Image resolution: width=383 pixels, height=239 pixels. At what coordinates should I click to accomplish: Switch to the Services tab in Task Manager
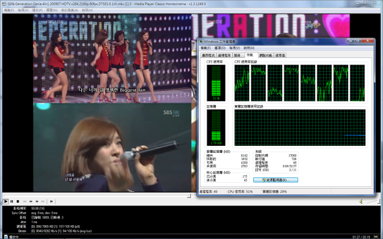coord(237,56)
